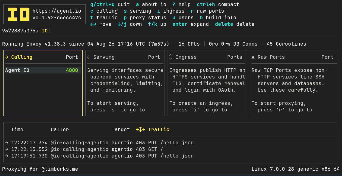Select the yellow IO breadcrumb tab
The image size is (342, 176).
(x=45, y=31)
